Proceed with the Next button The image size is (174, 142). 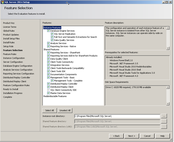pos(132,136)
